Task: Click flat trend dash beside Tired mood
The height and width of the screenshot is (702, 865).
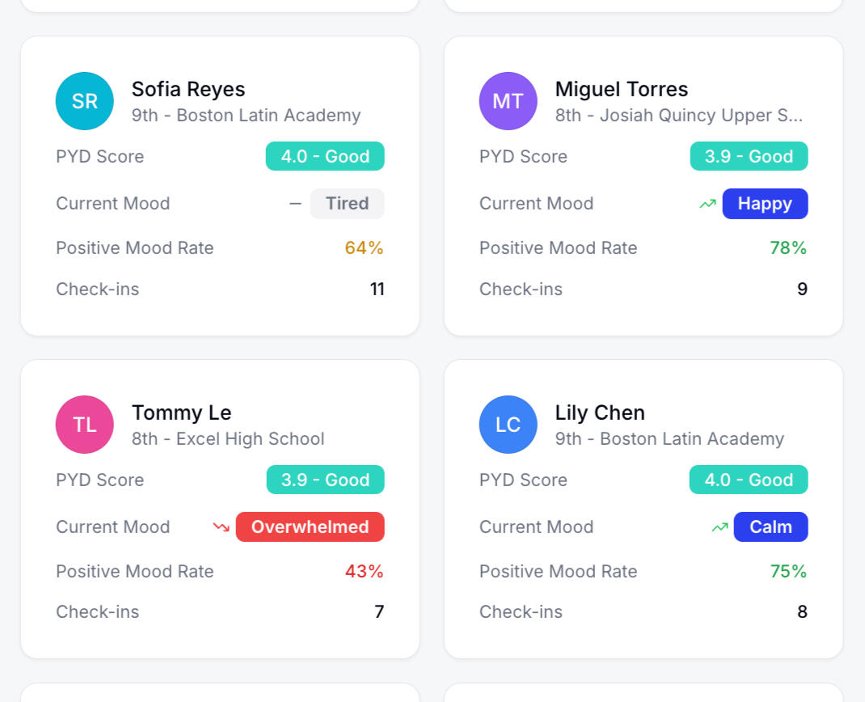Action: click(x=296, y=204)
